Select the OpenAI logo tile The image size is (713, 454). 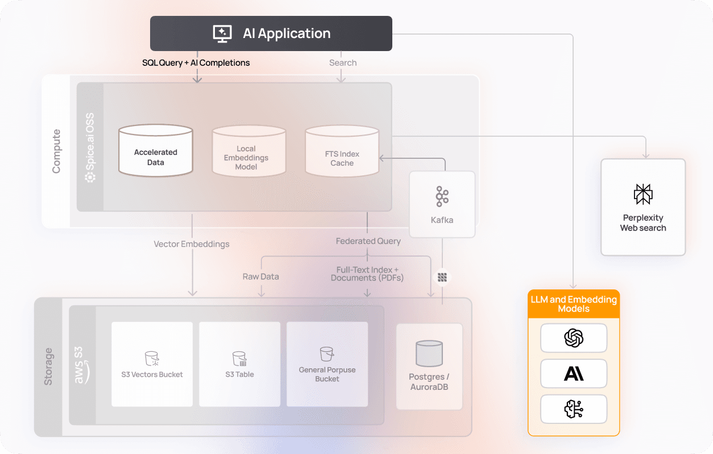pos(574,338)
